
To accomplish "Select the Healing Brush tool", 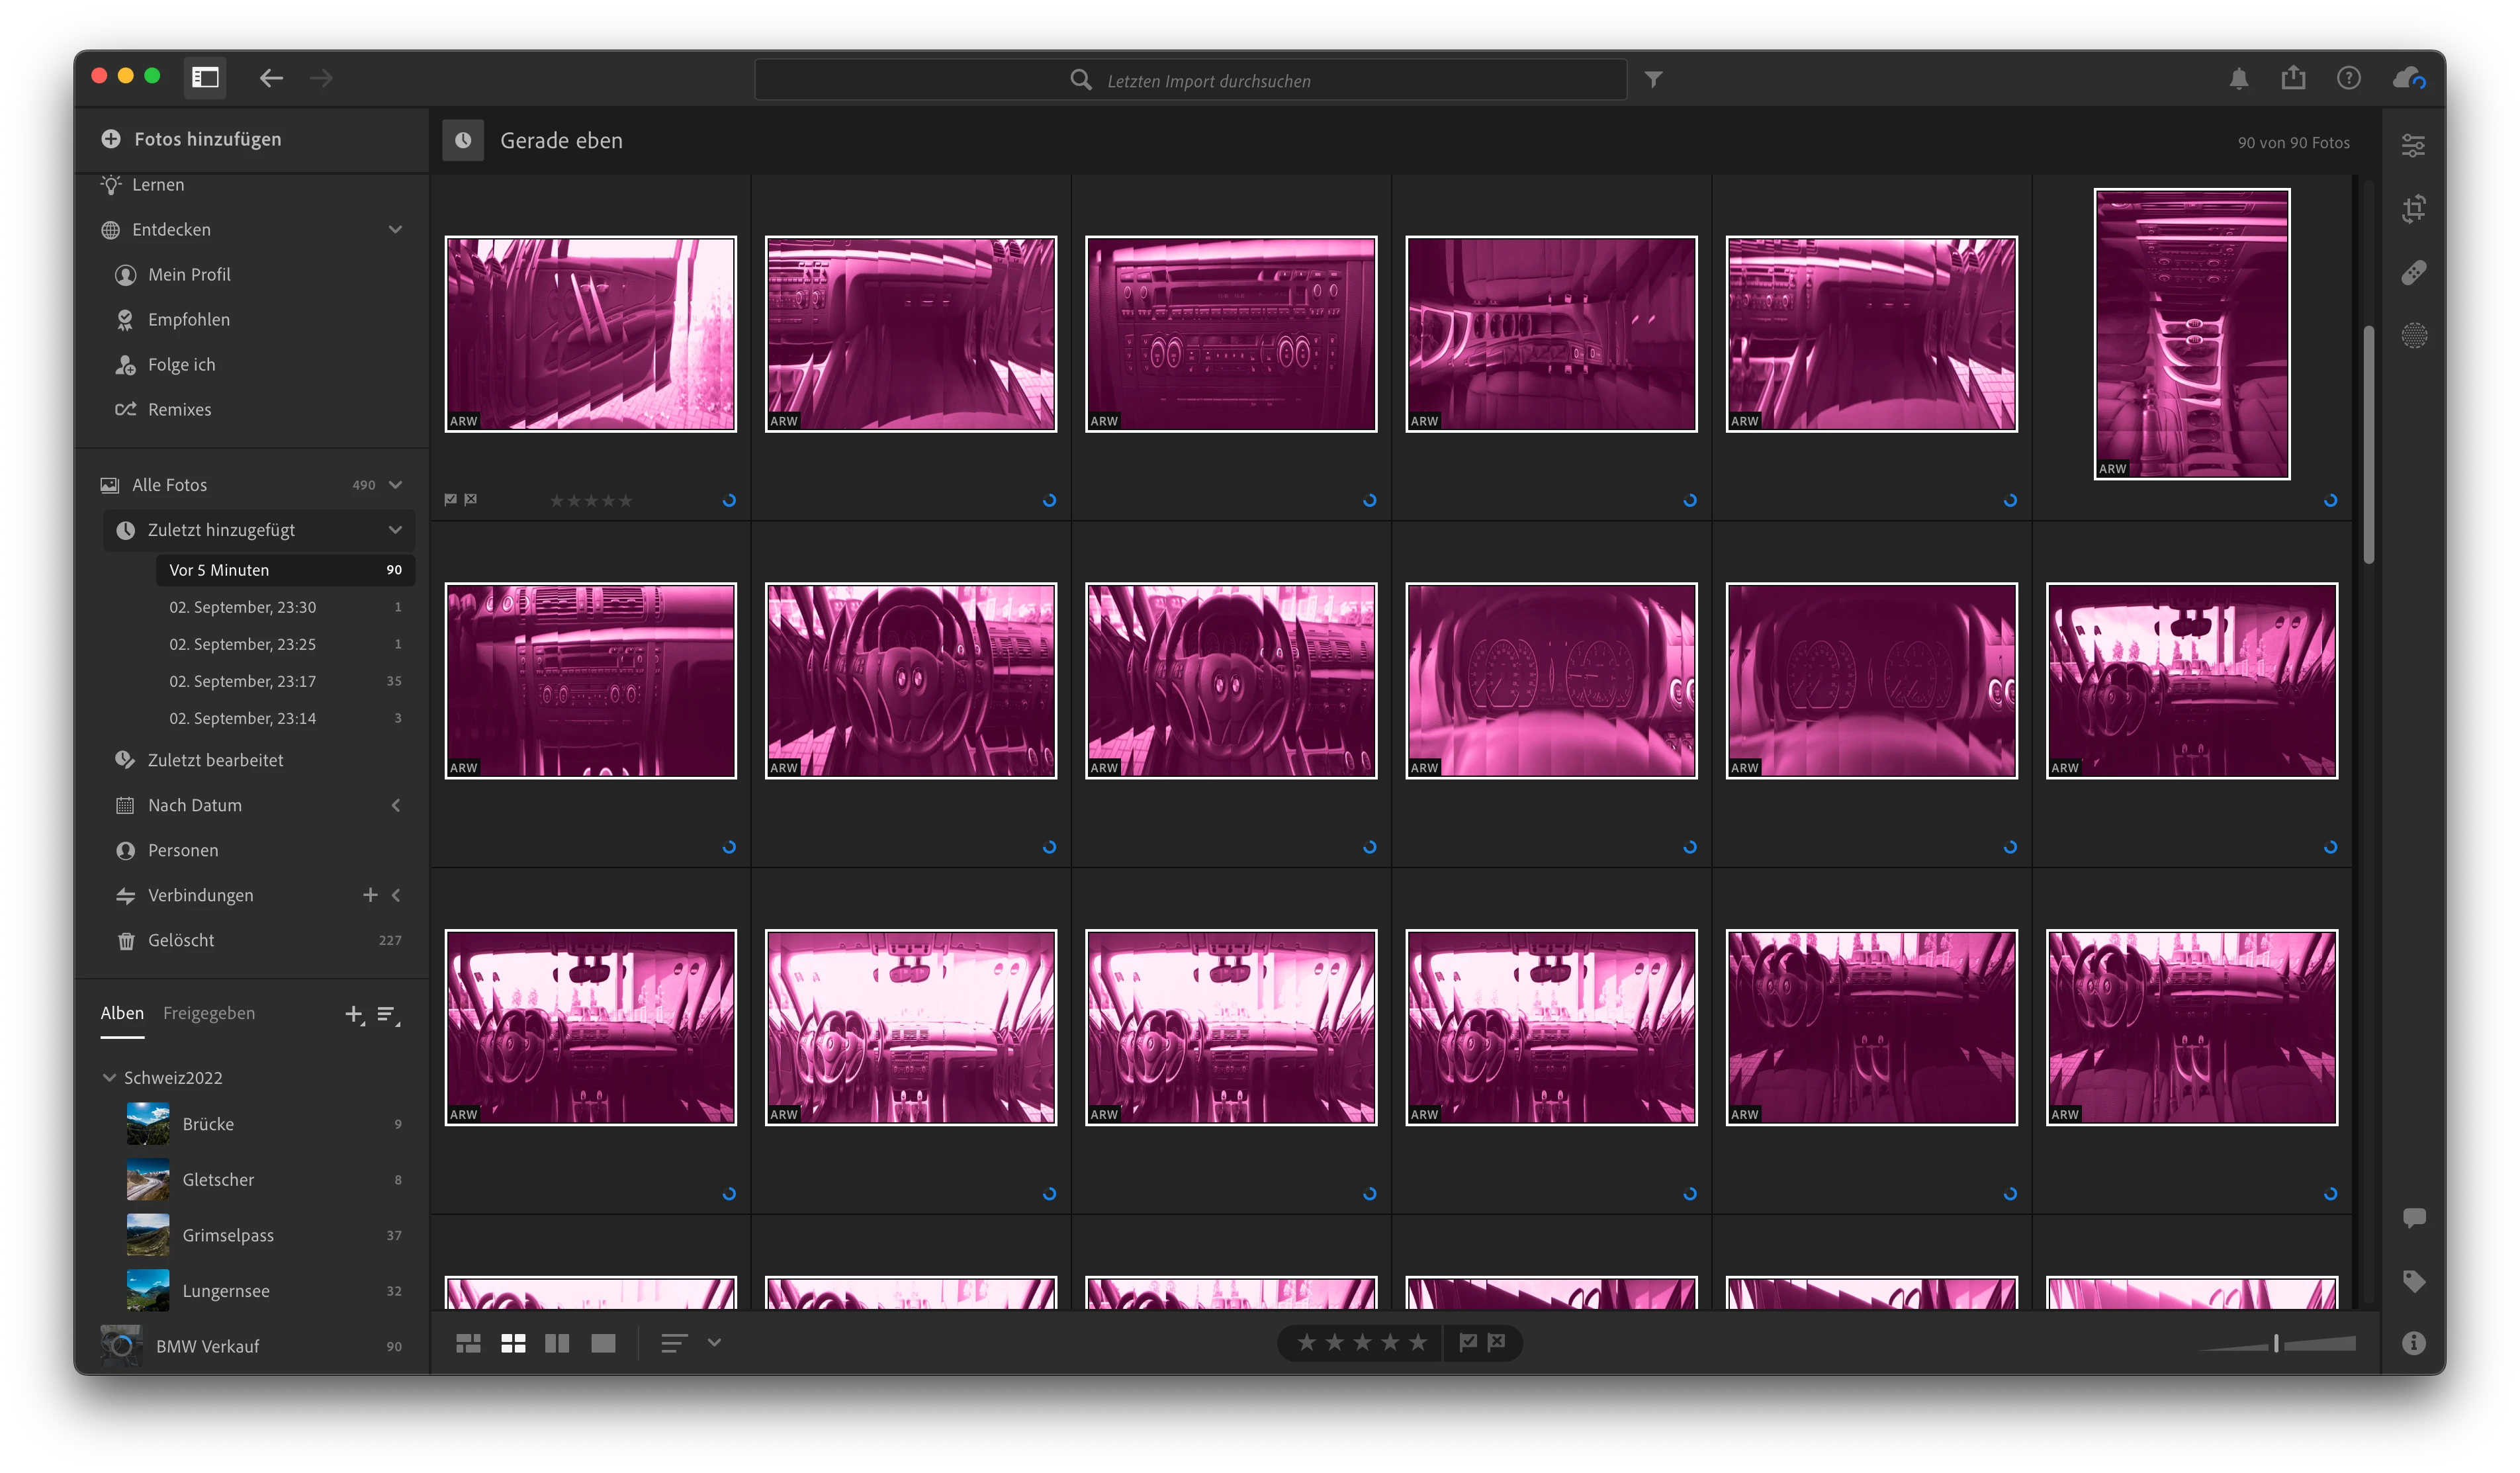I will (x=2413, y=272).
